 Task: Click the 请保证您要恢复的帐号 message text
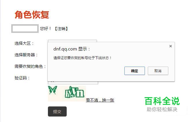[x=82, y=58]
